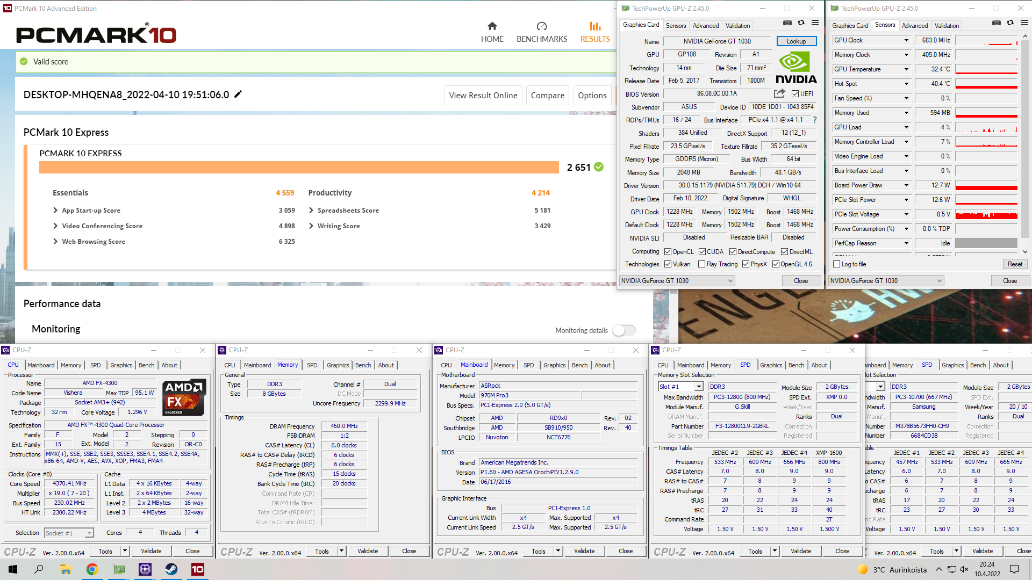Open Windows search from taskbar
This screenshot has height=580, width=1032.
pos(39,569)
